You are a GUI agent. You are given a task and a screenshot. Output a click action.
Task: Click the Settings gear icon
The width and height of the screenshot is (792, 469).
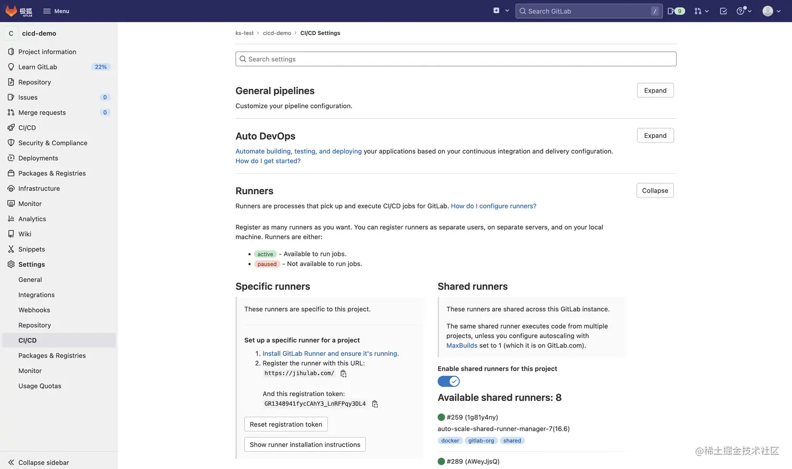[11, 264]
